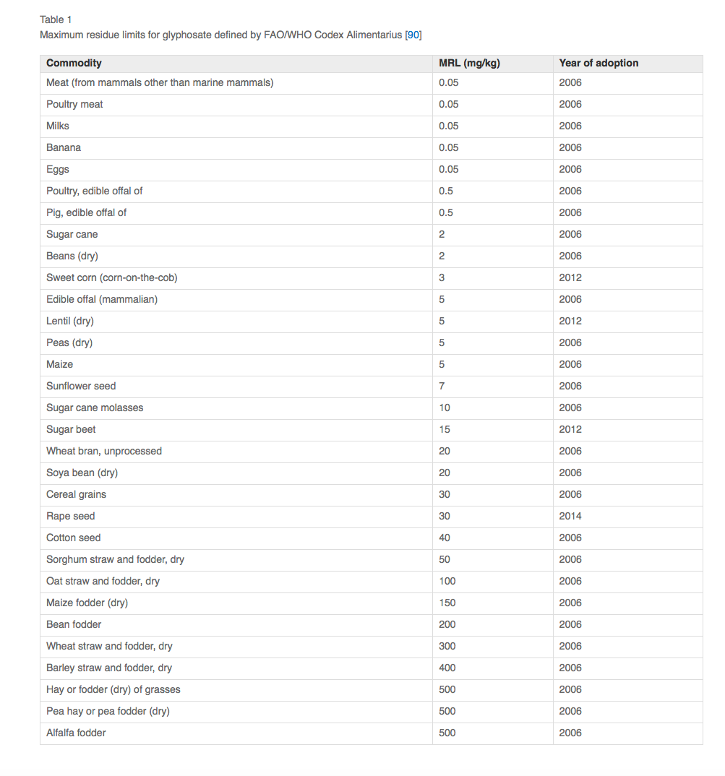Viewport: 725px width, 776px height.
Task: Click the Alfalfa fodder commodity cell
Action: (x=76, y=733)
